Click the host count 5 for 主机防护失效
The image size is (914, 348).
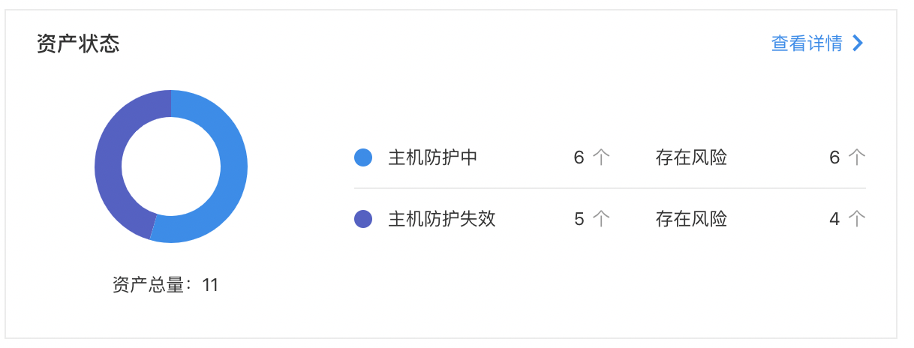(579, 219)
